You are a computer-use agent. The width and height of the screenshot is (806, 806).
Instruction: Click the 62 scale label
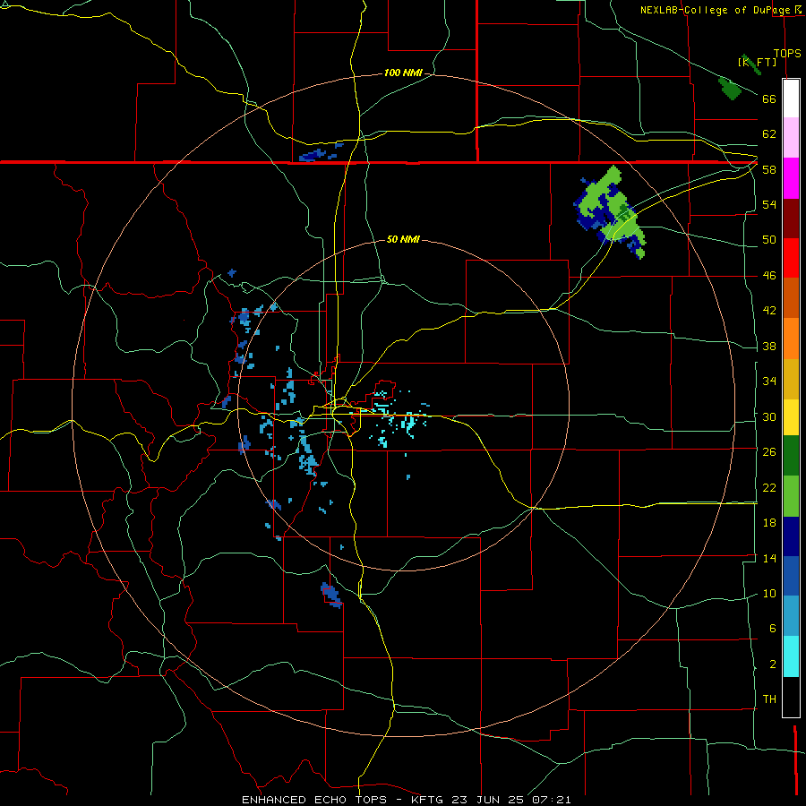(x=769, y=134)
